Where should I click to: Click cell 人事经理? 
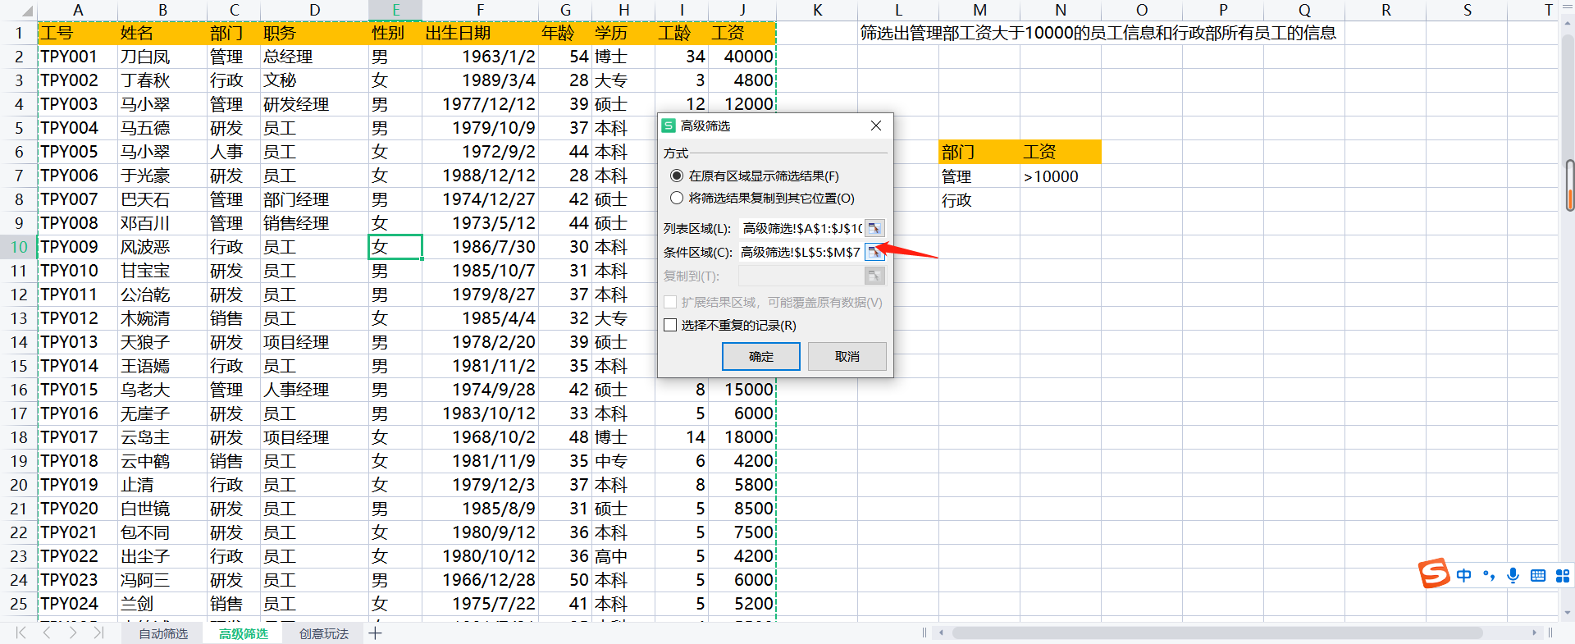314,390
